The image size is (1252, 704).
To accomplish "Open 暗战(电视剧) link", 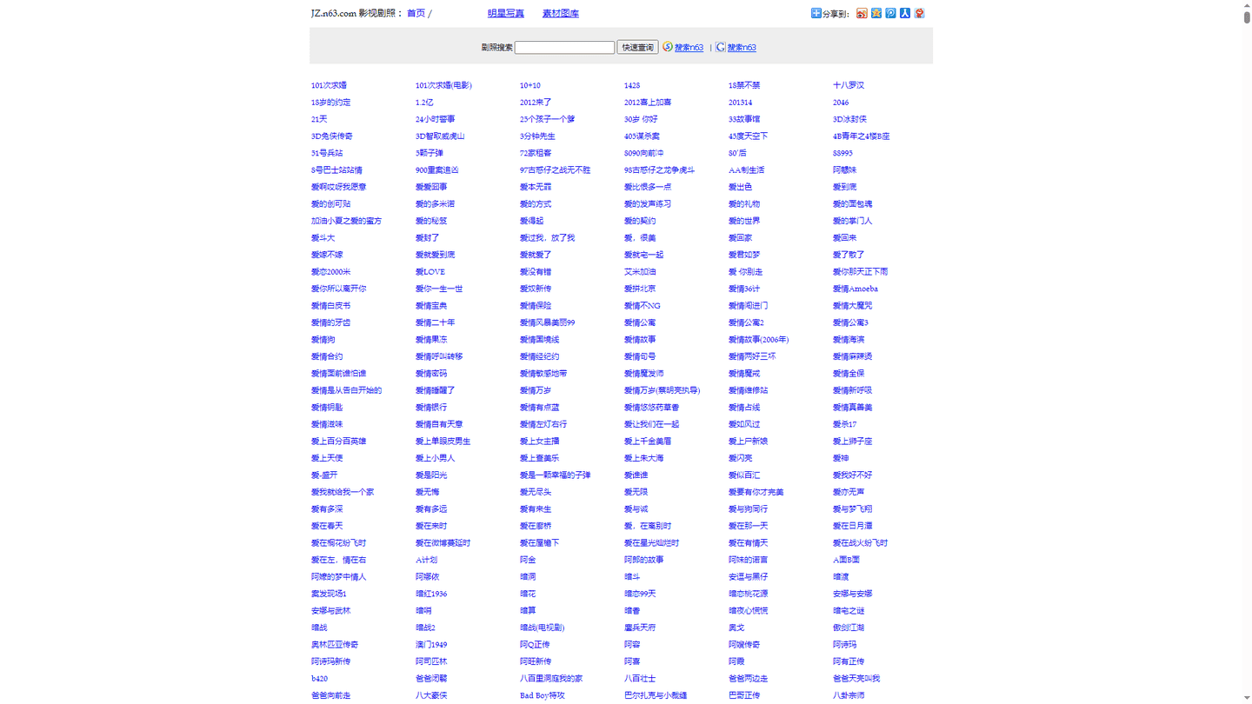I will click(542, 628).
